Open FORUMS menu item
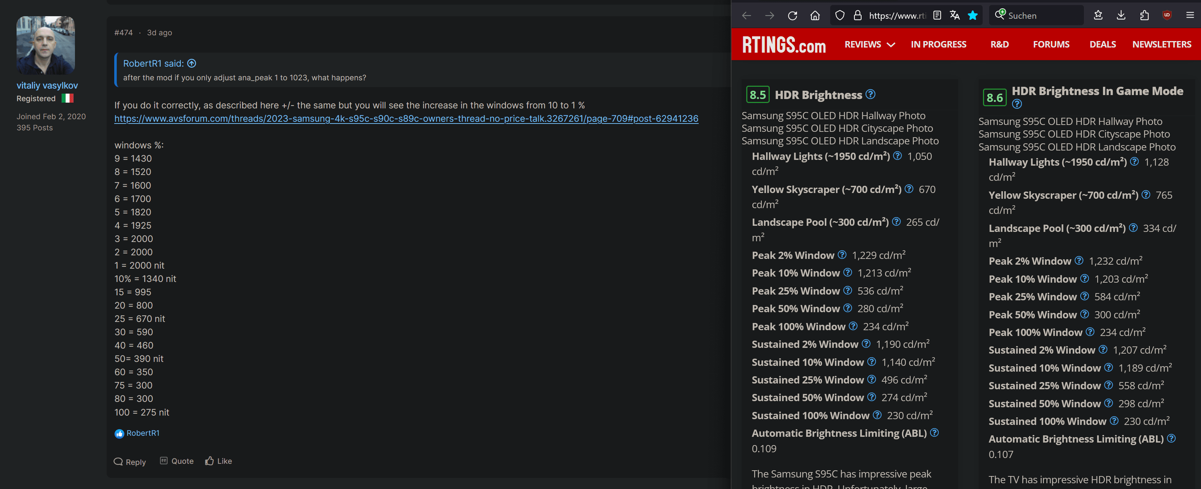Screen dimensions: 1201x489 coord(1051,44)
